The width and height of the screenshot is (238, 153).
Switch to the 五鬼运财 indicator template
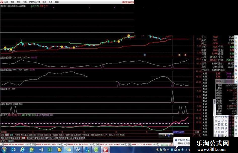[x=77, y=135]
